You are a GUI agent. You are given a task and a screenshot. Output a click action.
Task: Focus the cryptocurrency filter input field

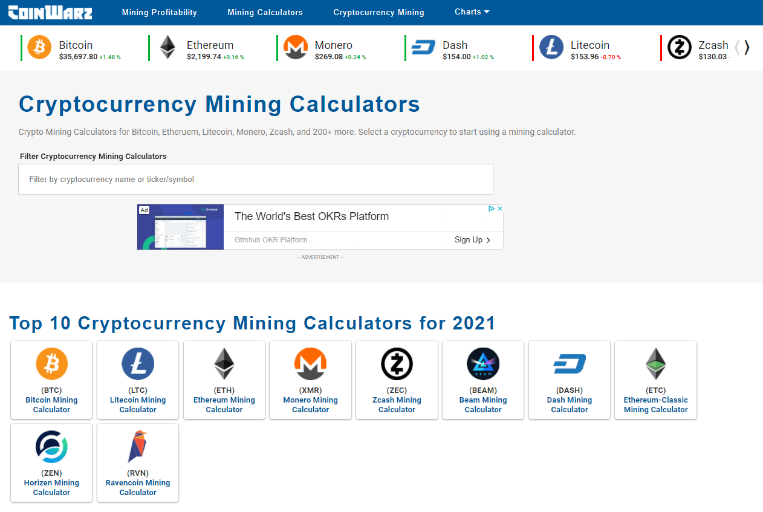(256, 179)
